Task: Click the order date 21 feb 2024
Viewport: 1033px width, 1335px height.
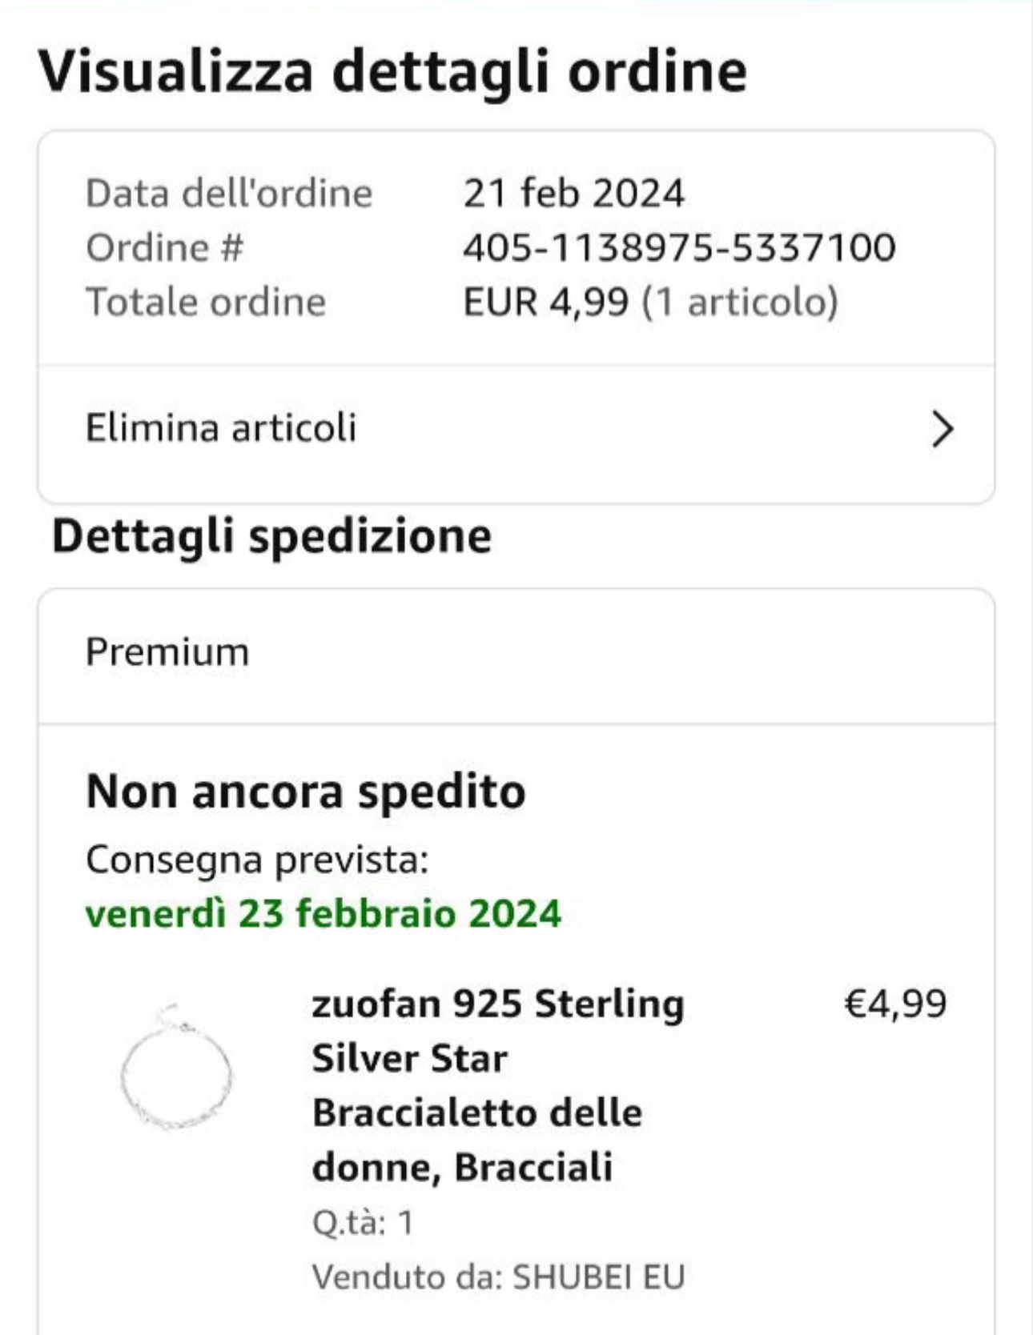Action: click(573, 193)
